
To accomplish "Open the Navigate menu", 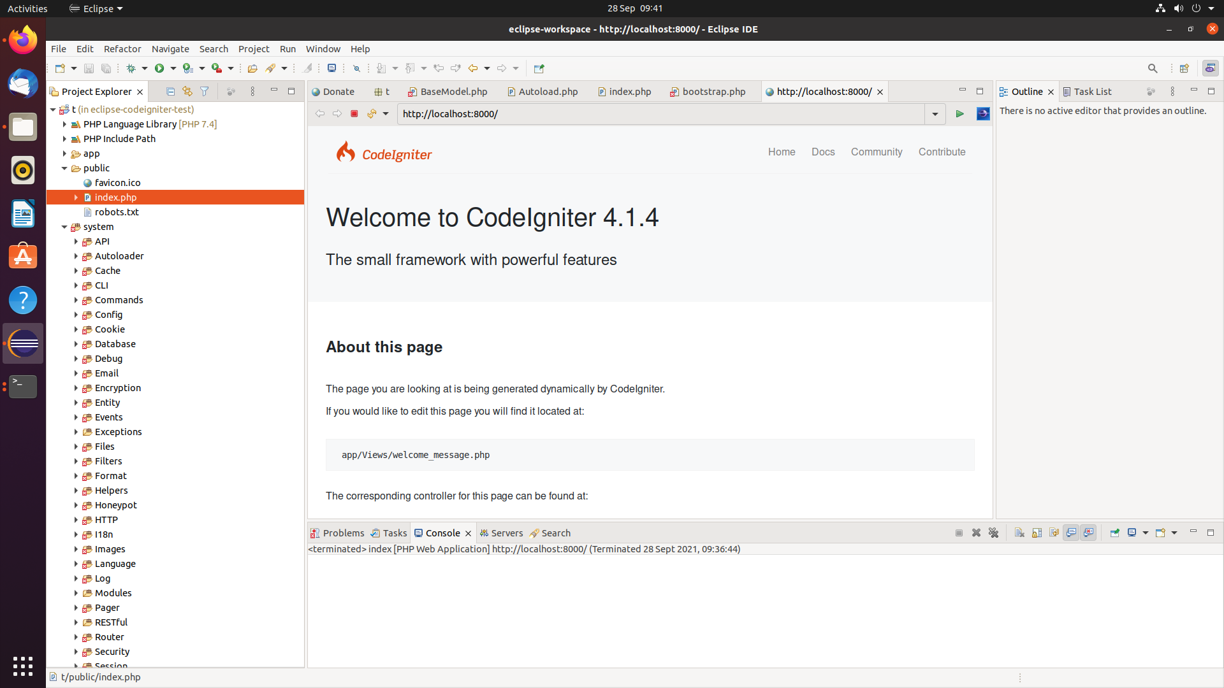I will pyautogui.click(x=170, y=48).
